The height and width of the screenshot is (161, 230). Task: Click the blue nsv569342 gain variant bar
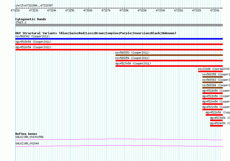point(119,39)
